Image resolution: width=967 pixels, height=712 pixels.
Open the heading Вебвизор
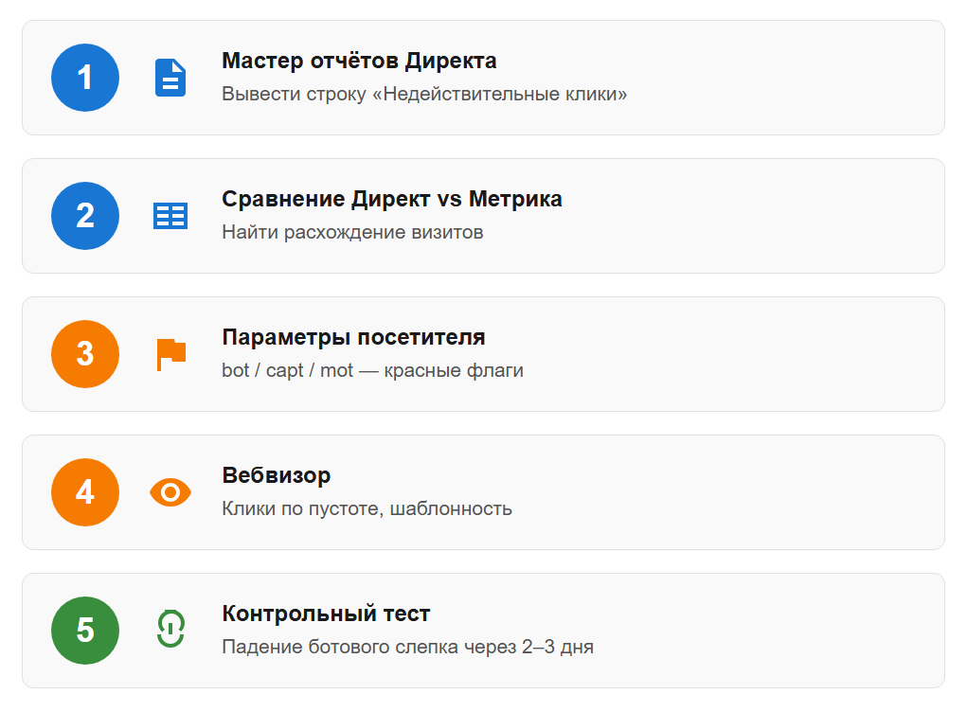point(277,475)
